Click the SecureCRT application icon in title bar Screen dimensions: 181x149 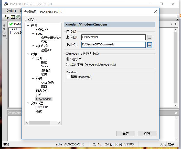[x=6, y=4]
